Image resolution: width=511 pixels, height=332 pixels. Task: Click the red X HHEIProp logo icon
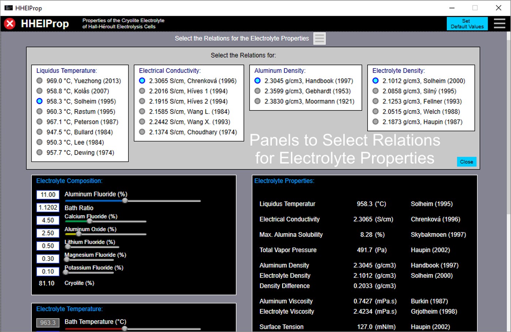pos(10,24)
